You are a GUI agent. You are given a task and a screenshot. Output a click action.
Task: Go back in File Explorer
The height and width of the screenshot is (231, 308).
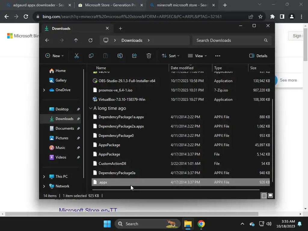tap(47, 40)
